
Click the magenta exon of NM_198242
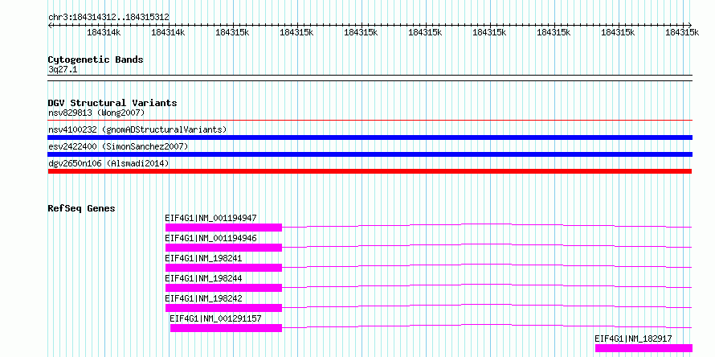pyautogui.click(x=223, y=308)
